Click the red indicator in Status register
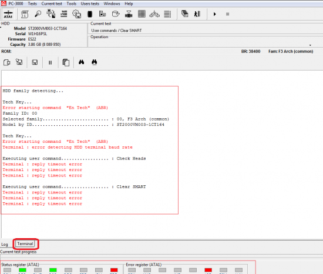Viewport: 323px width, 274px height. pyautogui.click(x=114, y=270)
